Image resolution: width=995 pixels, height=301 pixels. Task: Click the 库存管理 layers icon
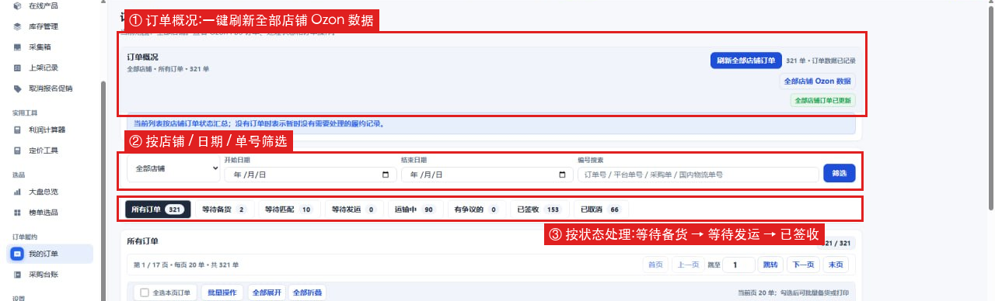coord(17,26)
